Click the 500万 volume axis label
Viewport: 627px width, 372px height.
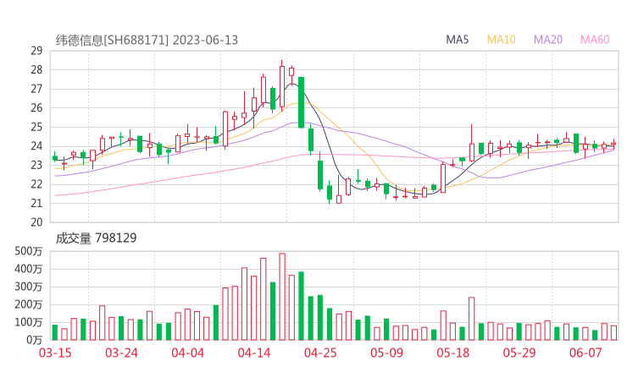click(x=29, y=251)
